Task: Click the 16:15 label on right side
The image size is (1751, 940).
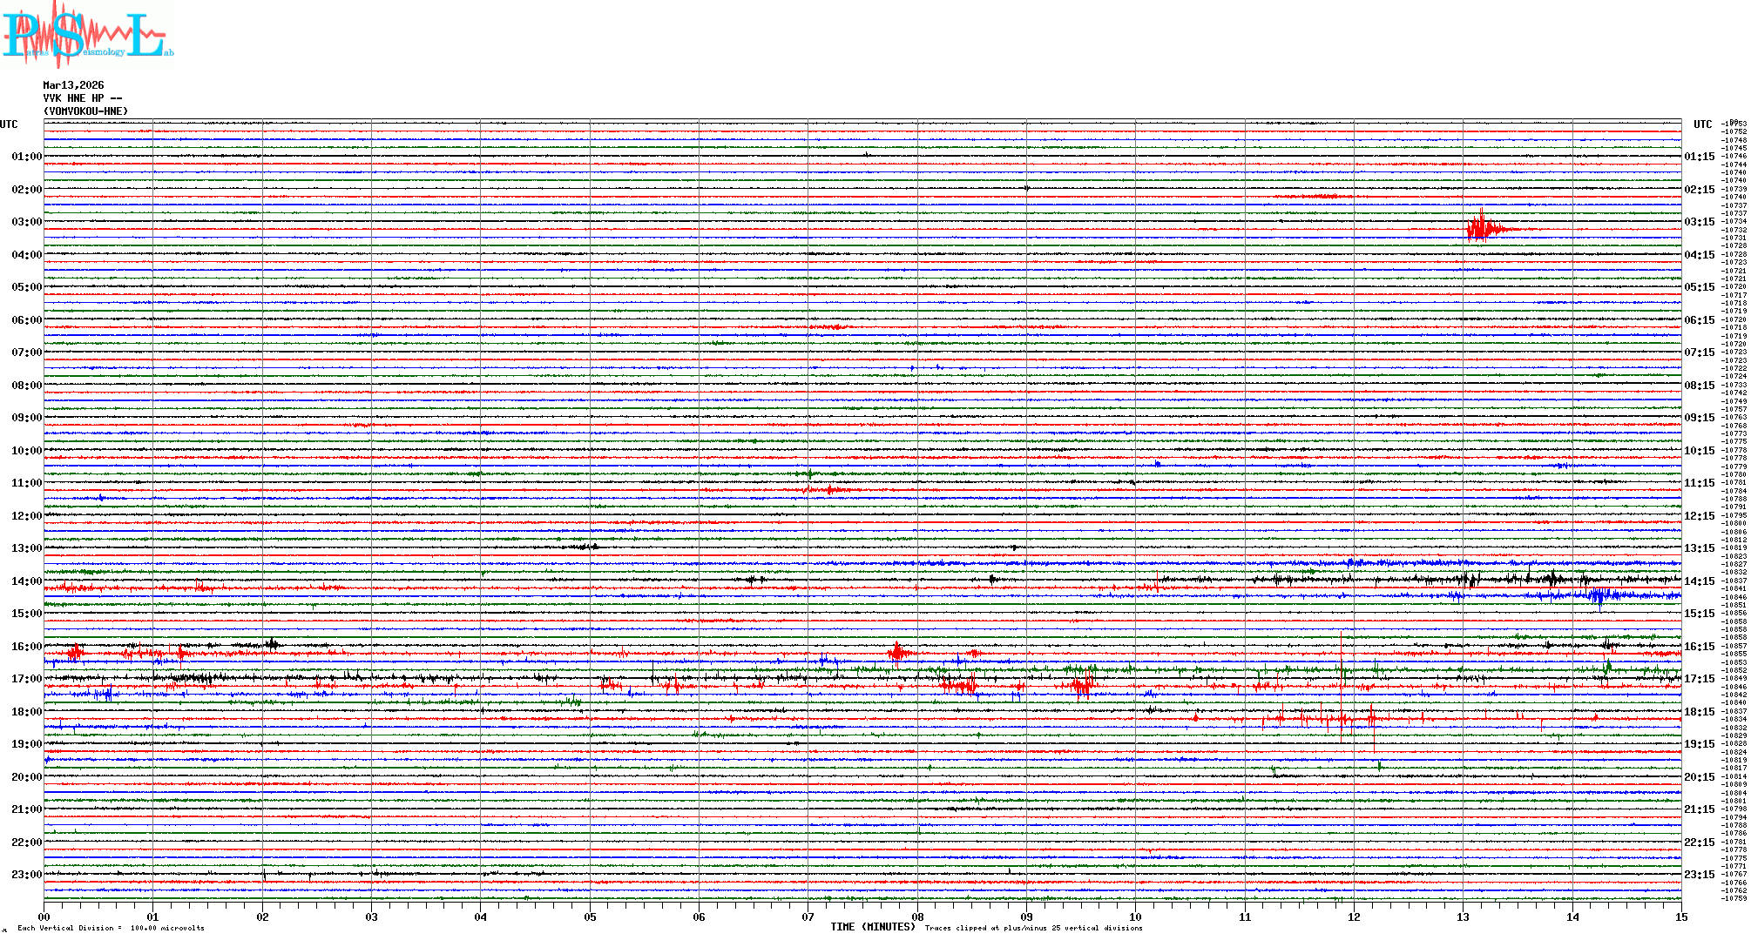Action: [x=1699, y=647]
